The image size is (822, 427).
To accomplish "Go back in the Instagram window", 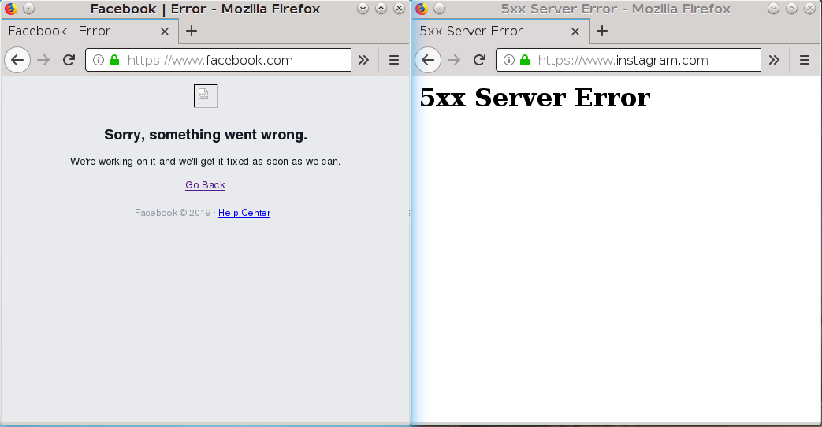I will [x=428, y=60].
